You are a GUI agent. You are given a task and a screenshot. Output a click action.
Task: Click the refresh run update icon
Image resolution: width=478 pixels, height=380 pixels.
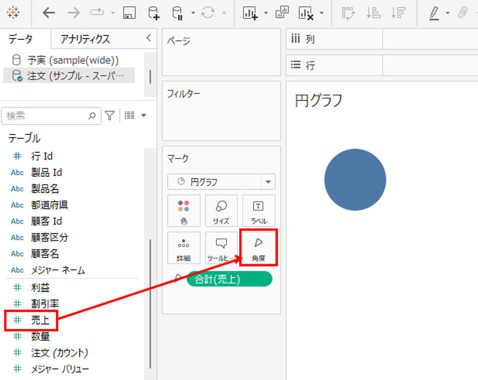208,13
